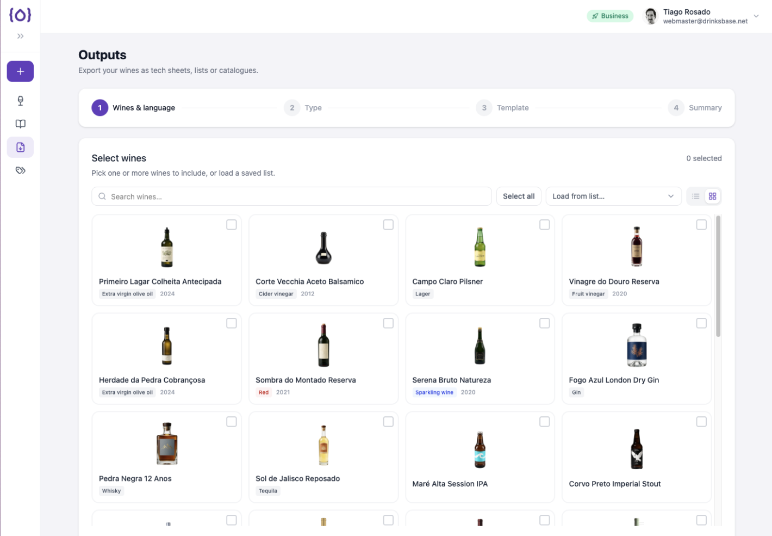Open the Load from list dropdown

click(x=613, y=196)
